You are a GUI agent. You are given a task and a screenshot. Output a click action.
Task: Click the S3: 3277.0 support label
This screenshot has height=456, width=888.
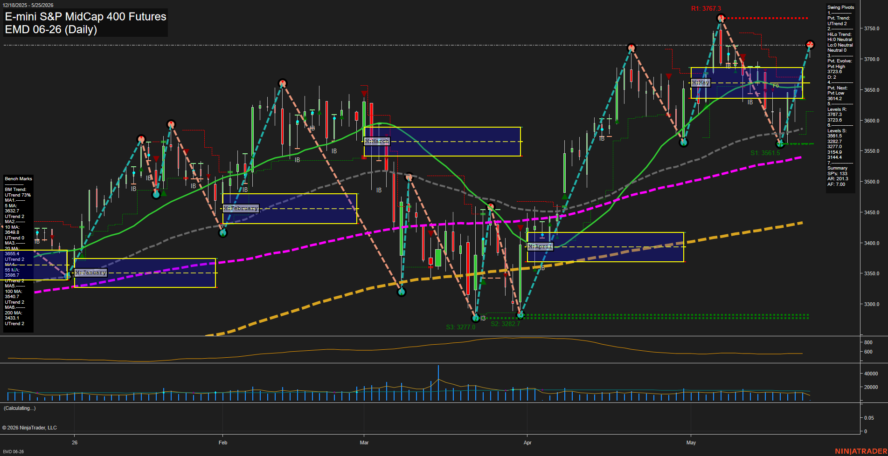tap(460, 327)
